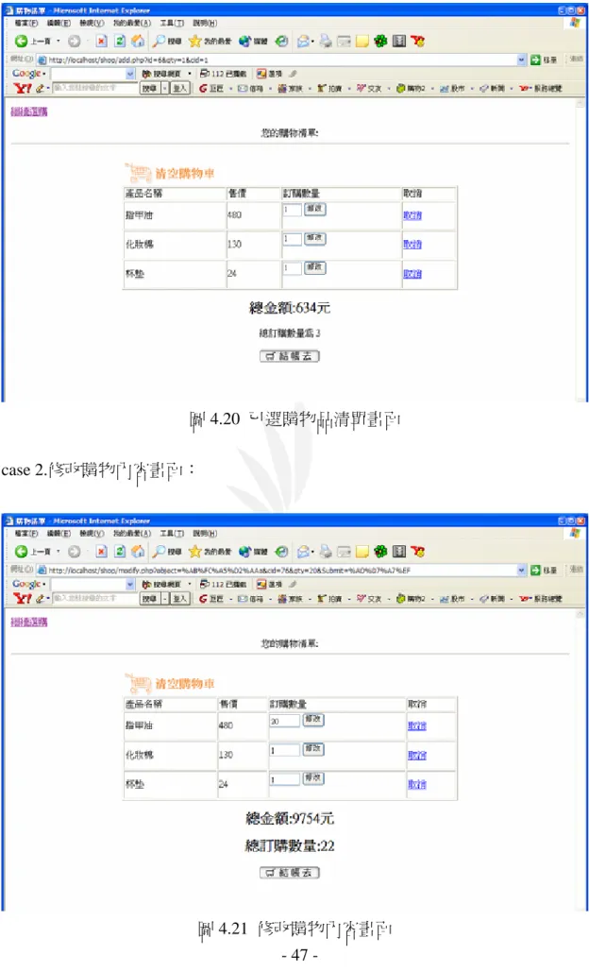The image size is (589, 972).
Task: Expand address bar dropdown in add.php window
Action: point(521,60)
